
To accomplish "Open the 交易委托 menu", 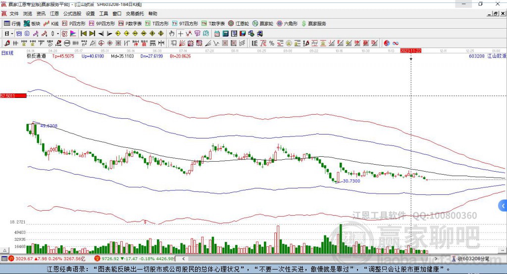I will pyautogui.click(x=135, y=13).
